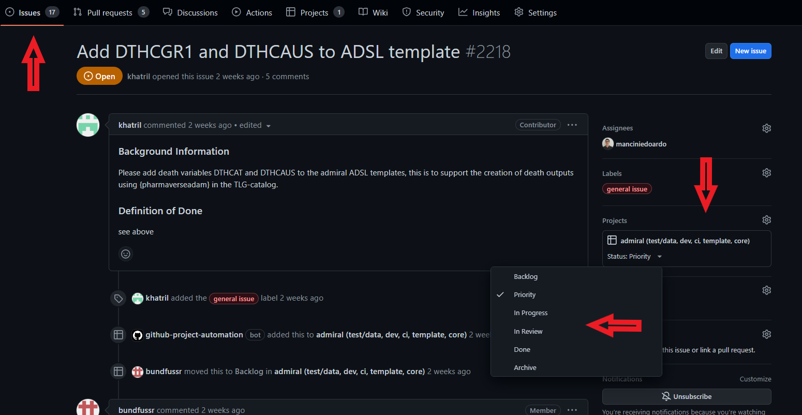
Task: Click the New issue button
Action: 750,51
